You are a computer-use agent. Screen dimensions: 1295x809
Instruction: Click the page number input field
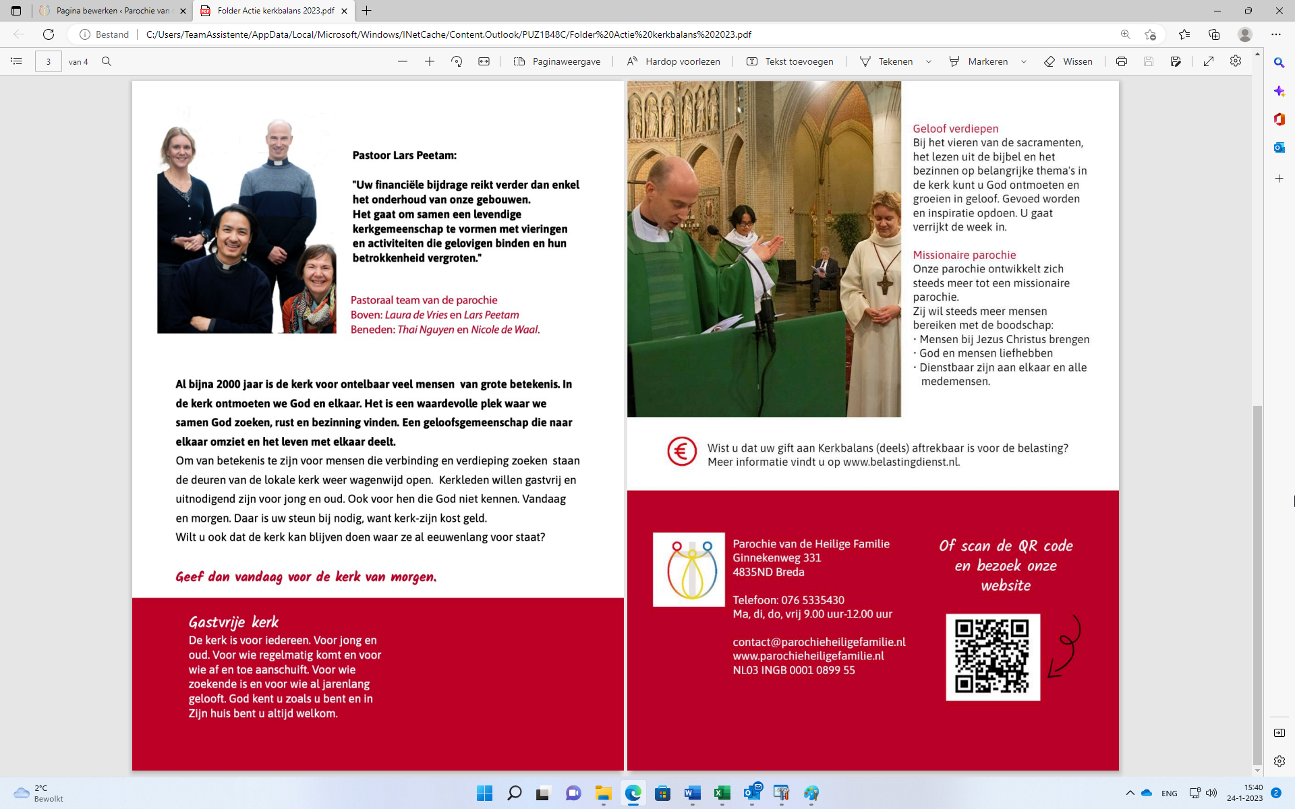click(49, 61)
